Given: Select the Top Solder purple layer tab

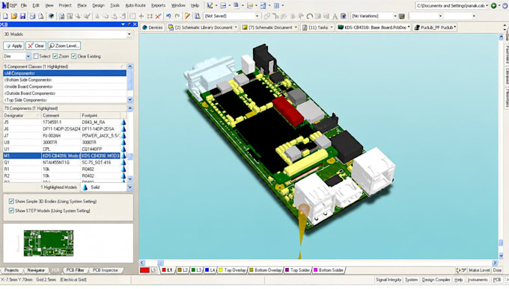Looking at the screenshot, I should click(x=297, y=270).
